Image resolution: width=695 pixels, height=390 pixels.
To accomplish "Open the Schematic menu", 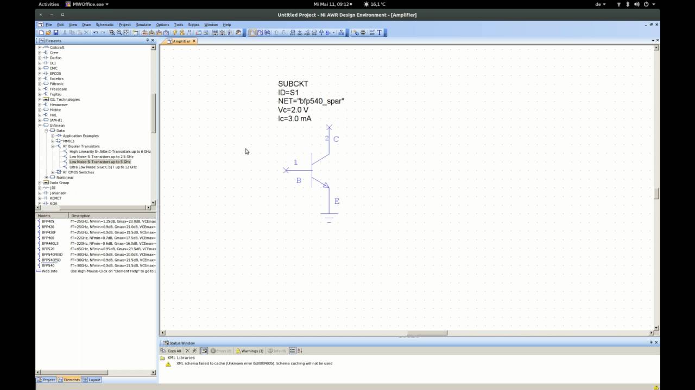I will click(105, 24).
